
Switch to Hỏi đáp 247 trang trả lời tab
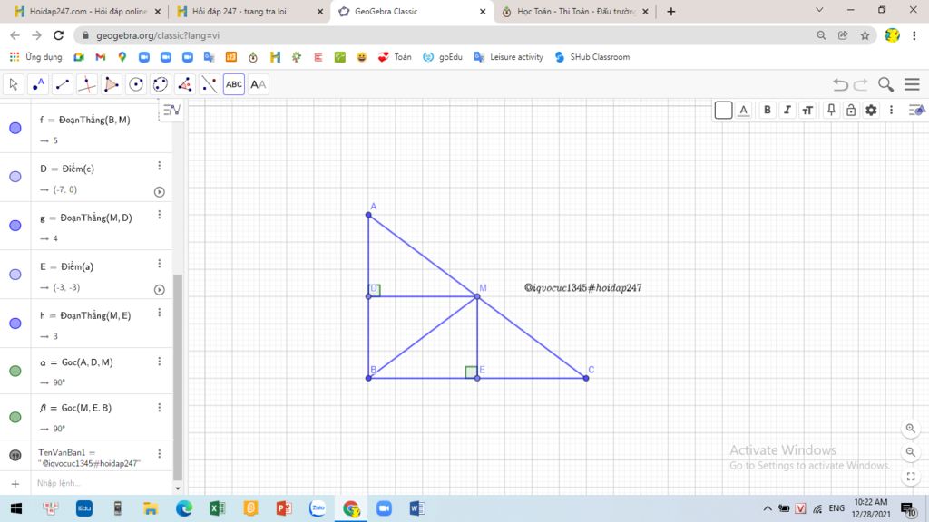point(250,11)
